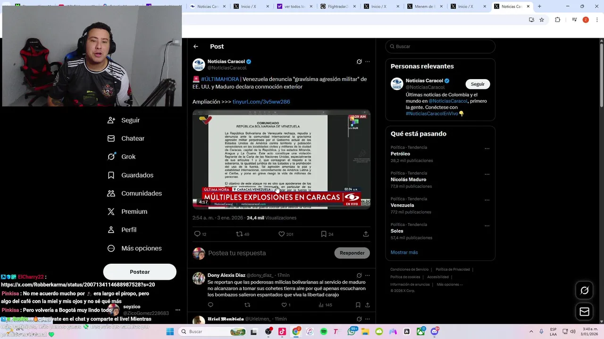The height and width of the screenshot is (339, 604).
Task: Open Chatear in the sidebar
Action: click(x=126, y=138)
